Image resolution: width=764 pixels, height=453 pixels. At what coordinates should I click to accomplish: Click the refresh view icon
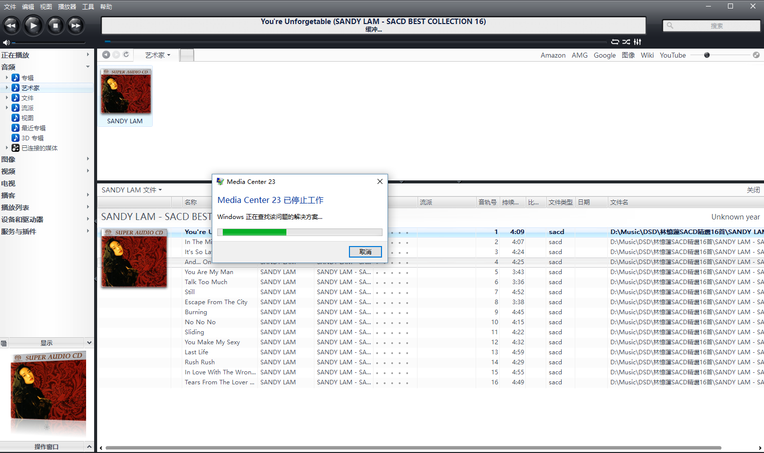pyautogui.click(x=126, y=55)
